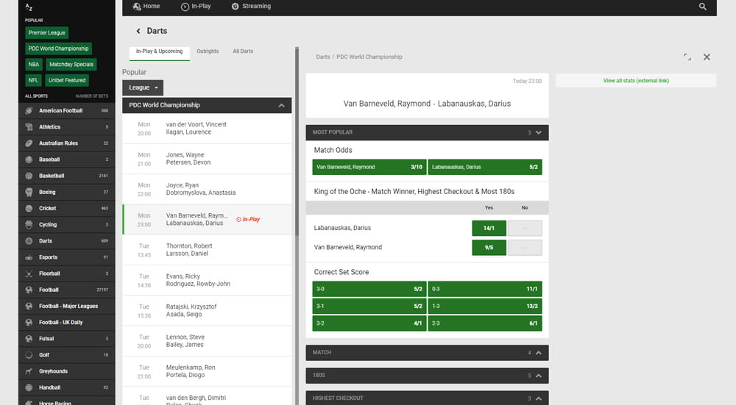Open the Premier League popular shortcut
Image resolution: width=736 pixels, height=405 pixels.
pyautogui.click(x=46, y=33)
